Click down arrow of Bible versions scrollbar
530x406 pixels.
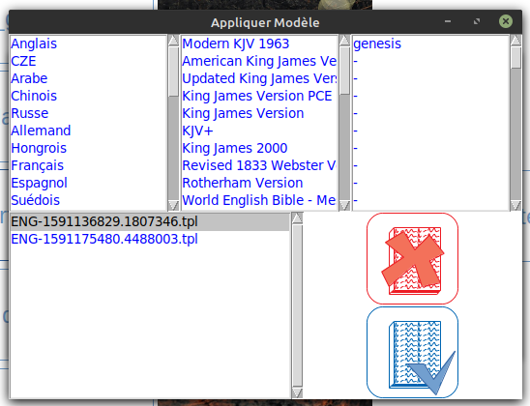click(344, 205)
